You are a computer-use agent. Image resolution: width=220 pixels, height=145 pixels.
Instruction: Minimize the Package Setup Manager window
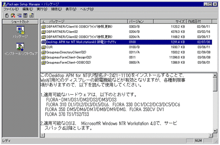[206, 4]
